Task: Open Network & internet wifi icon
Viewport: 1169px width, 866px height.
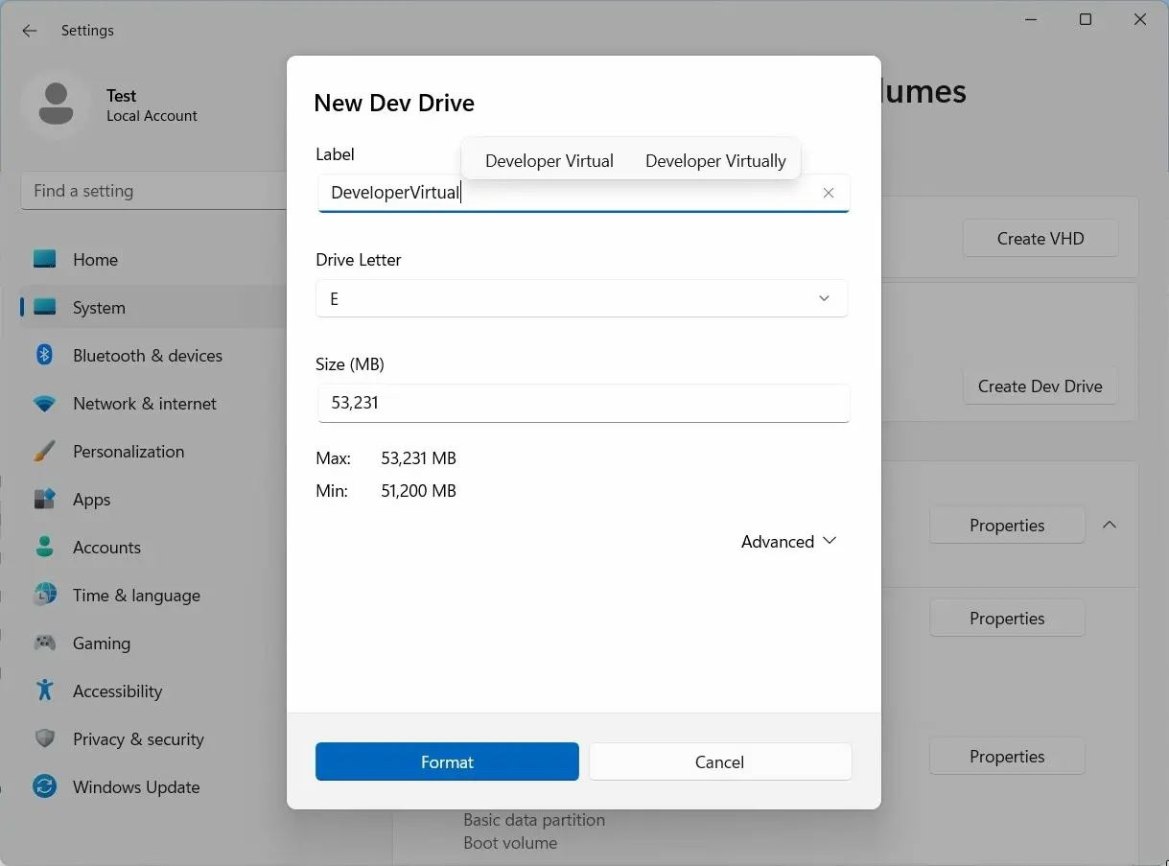Action: pyautogui.click(x=45, y=404)
